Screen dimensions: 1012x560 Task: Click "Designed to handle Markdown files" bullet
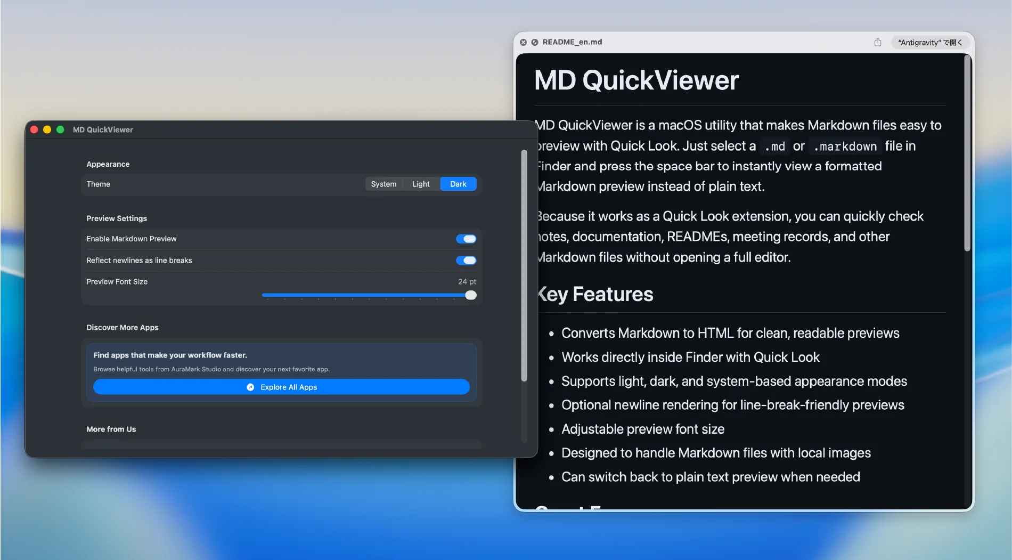point(716,453)
